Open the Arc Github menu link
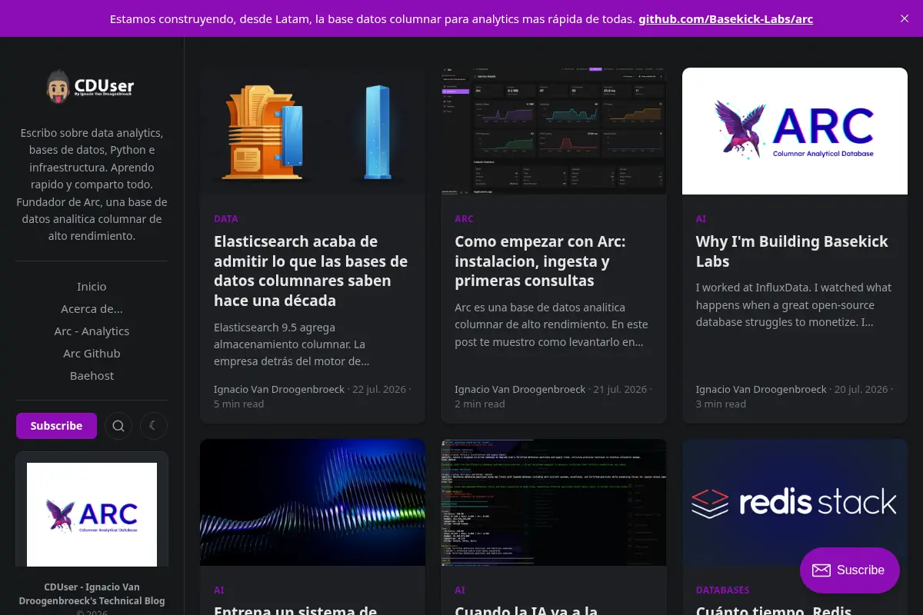923x615 pixels. click(x=92, y=353)
